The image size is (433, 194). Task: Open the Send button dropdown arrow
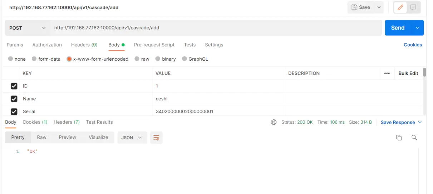[x=417, y=28]
